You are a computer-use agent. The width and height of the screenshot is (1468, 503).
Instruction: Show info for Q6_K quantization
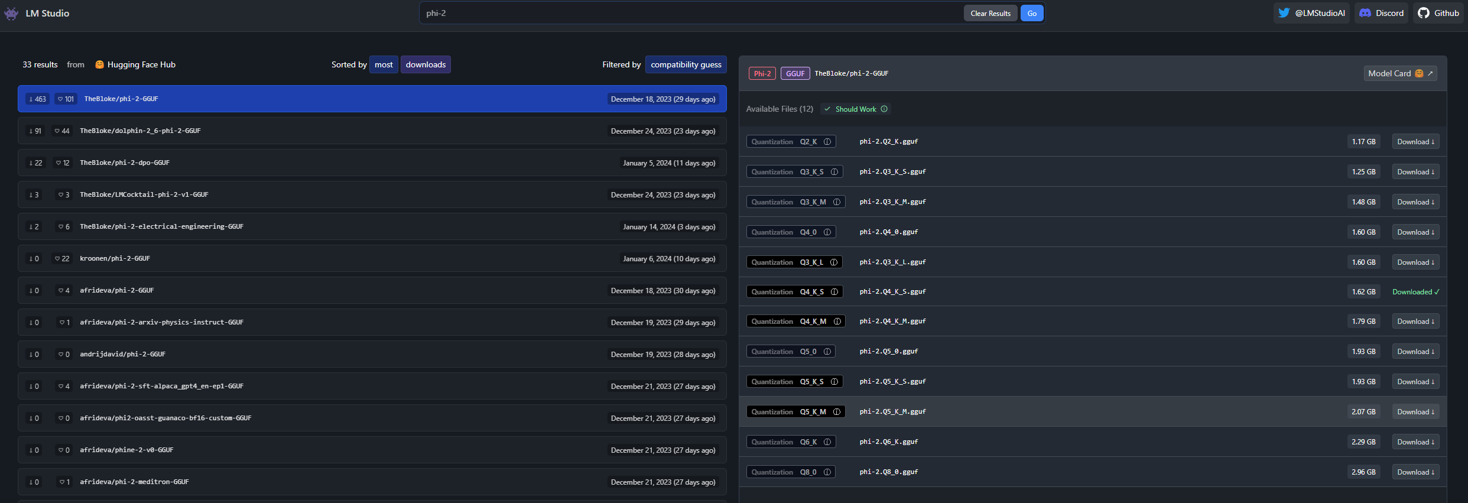click(827, 442)
